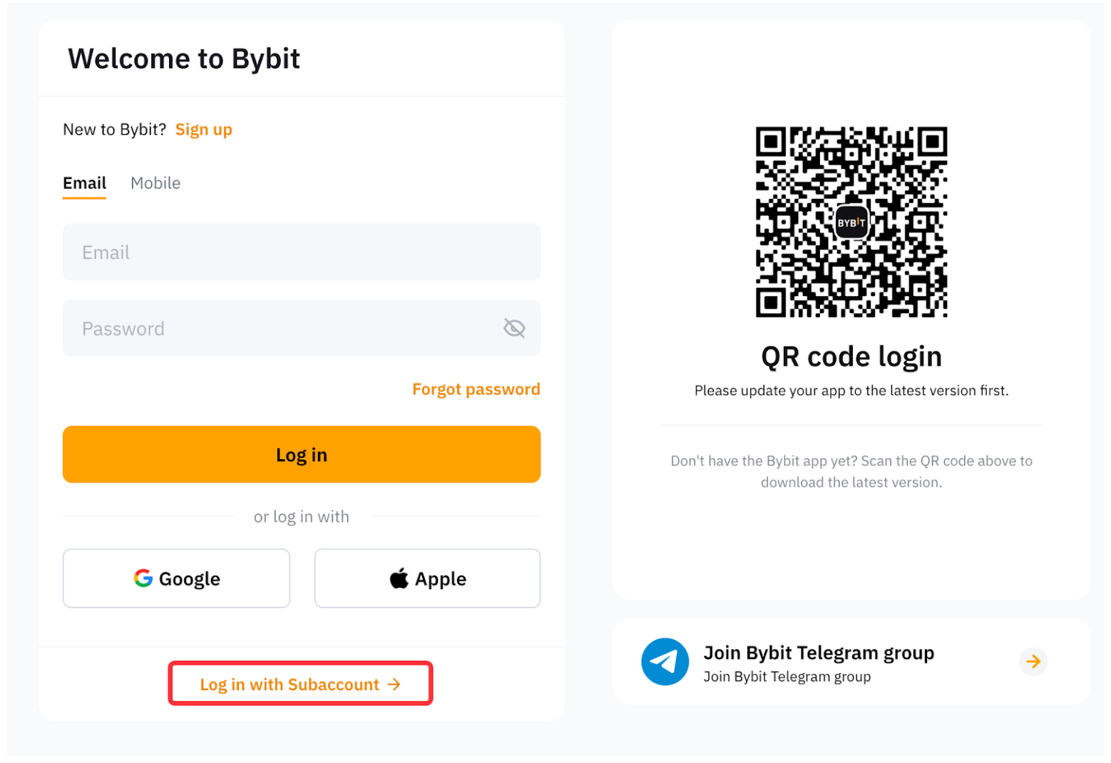This screenshot has height=763, width=1111.
Task: Select the Email tab
Action: 84,183
